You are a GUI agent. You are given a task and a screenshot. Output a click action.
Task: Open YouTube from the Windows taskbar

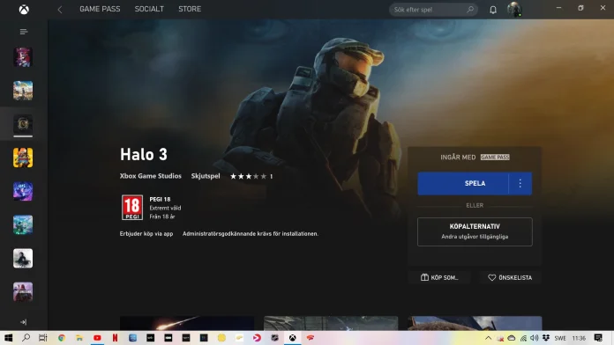[97, 338]
